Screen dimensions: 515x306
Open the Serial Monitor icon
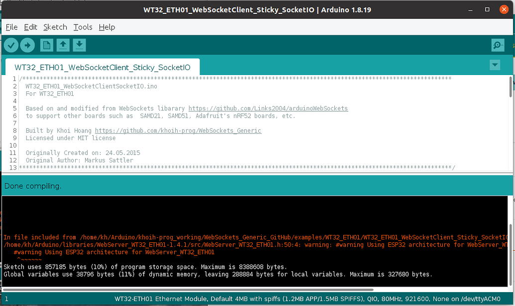pos(497,45)
